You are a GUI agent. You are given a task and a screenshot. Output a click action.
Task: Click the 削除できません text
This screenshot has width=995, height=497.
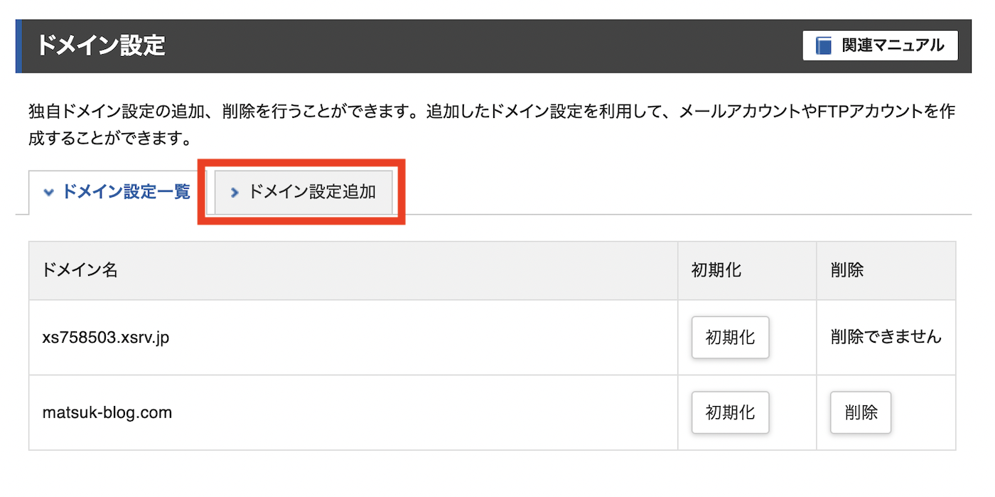[x=886, y=337]
